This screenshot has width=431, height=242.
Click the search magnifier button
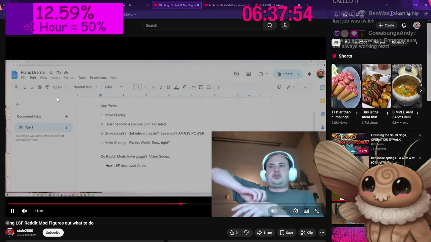pos(270,25)
